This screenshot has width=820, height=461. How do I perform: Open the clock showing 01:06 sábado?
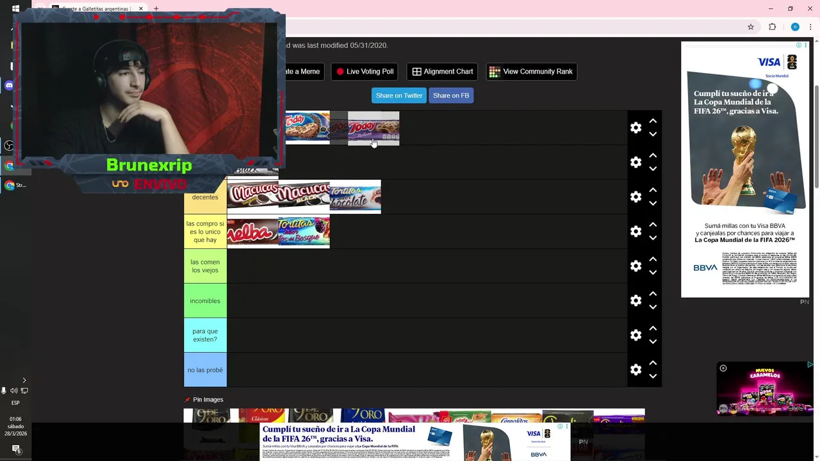[15, 426]
